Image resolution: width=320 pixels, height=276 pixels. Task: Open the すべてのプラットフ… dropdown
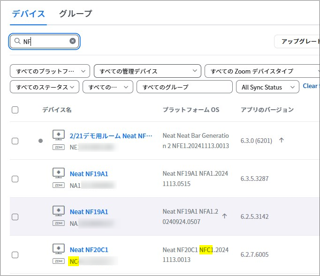(x=50, y=71)
